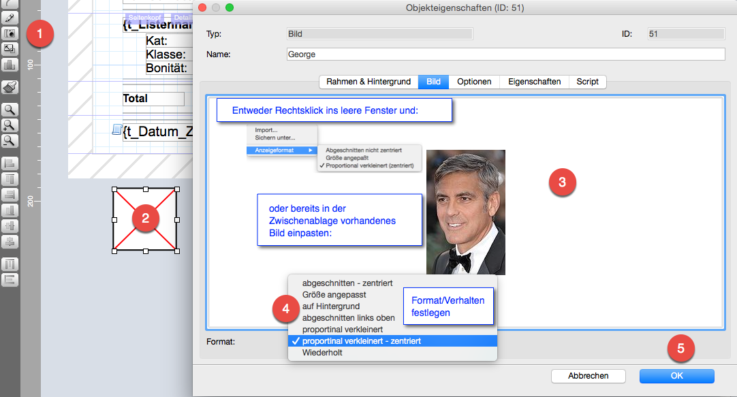
Task: Select the camera picture tool
Action: [10, 33]
